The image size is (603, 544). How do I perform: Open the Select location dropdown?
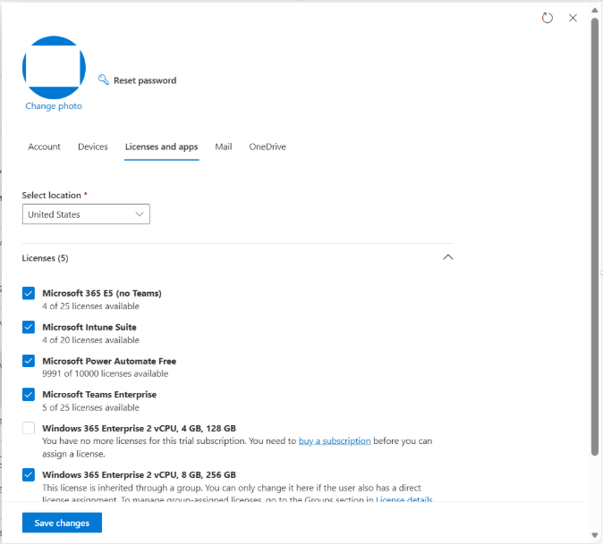pyautogui.click(x=86, y=214)
